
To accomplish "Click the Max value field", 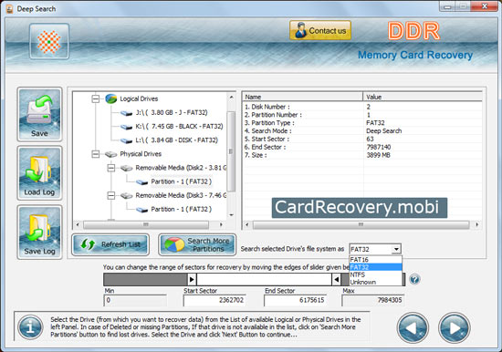I will [x=373, y=300].
